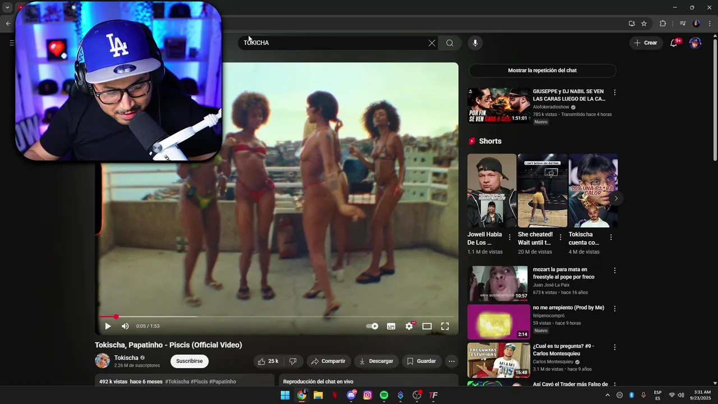
Task: Click the #Tokischa hashtag
Action: point(177,382)
